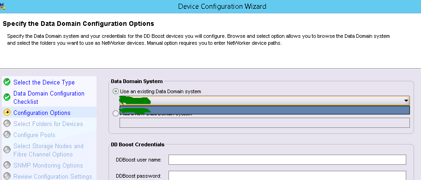421x180 pixels.
Task: Click the 'Device Configuration Wizard' window title
Action: click(222, 6)
